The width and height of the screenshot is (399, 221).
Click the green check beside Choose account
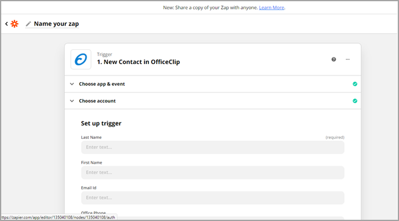point(354,101)
